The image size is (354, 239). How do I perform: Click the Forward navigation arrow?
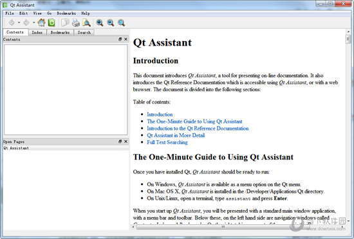(26, 22)
